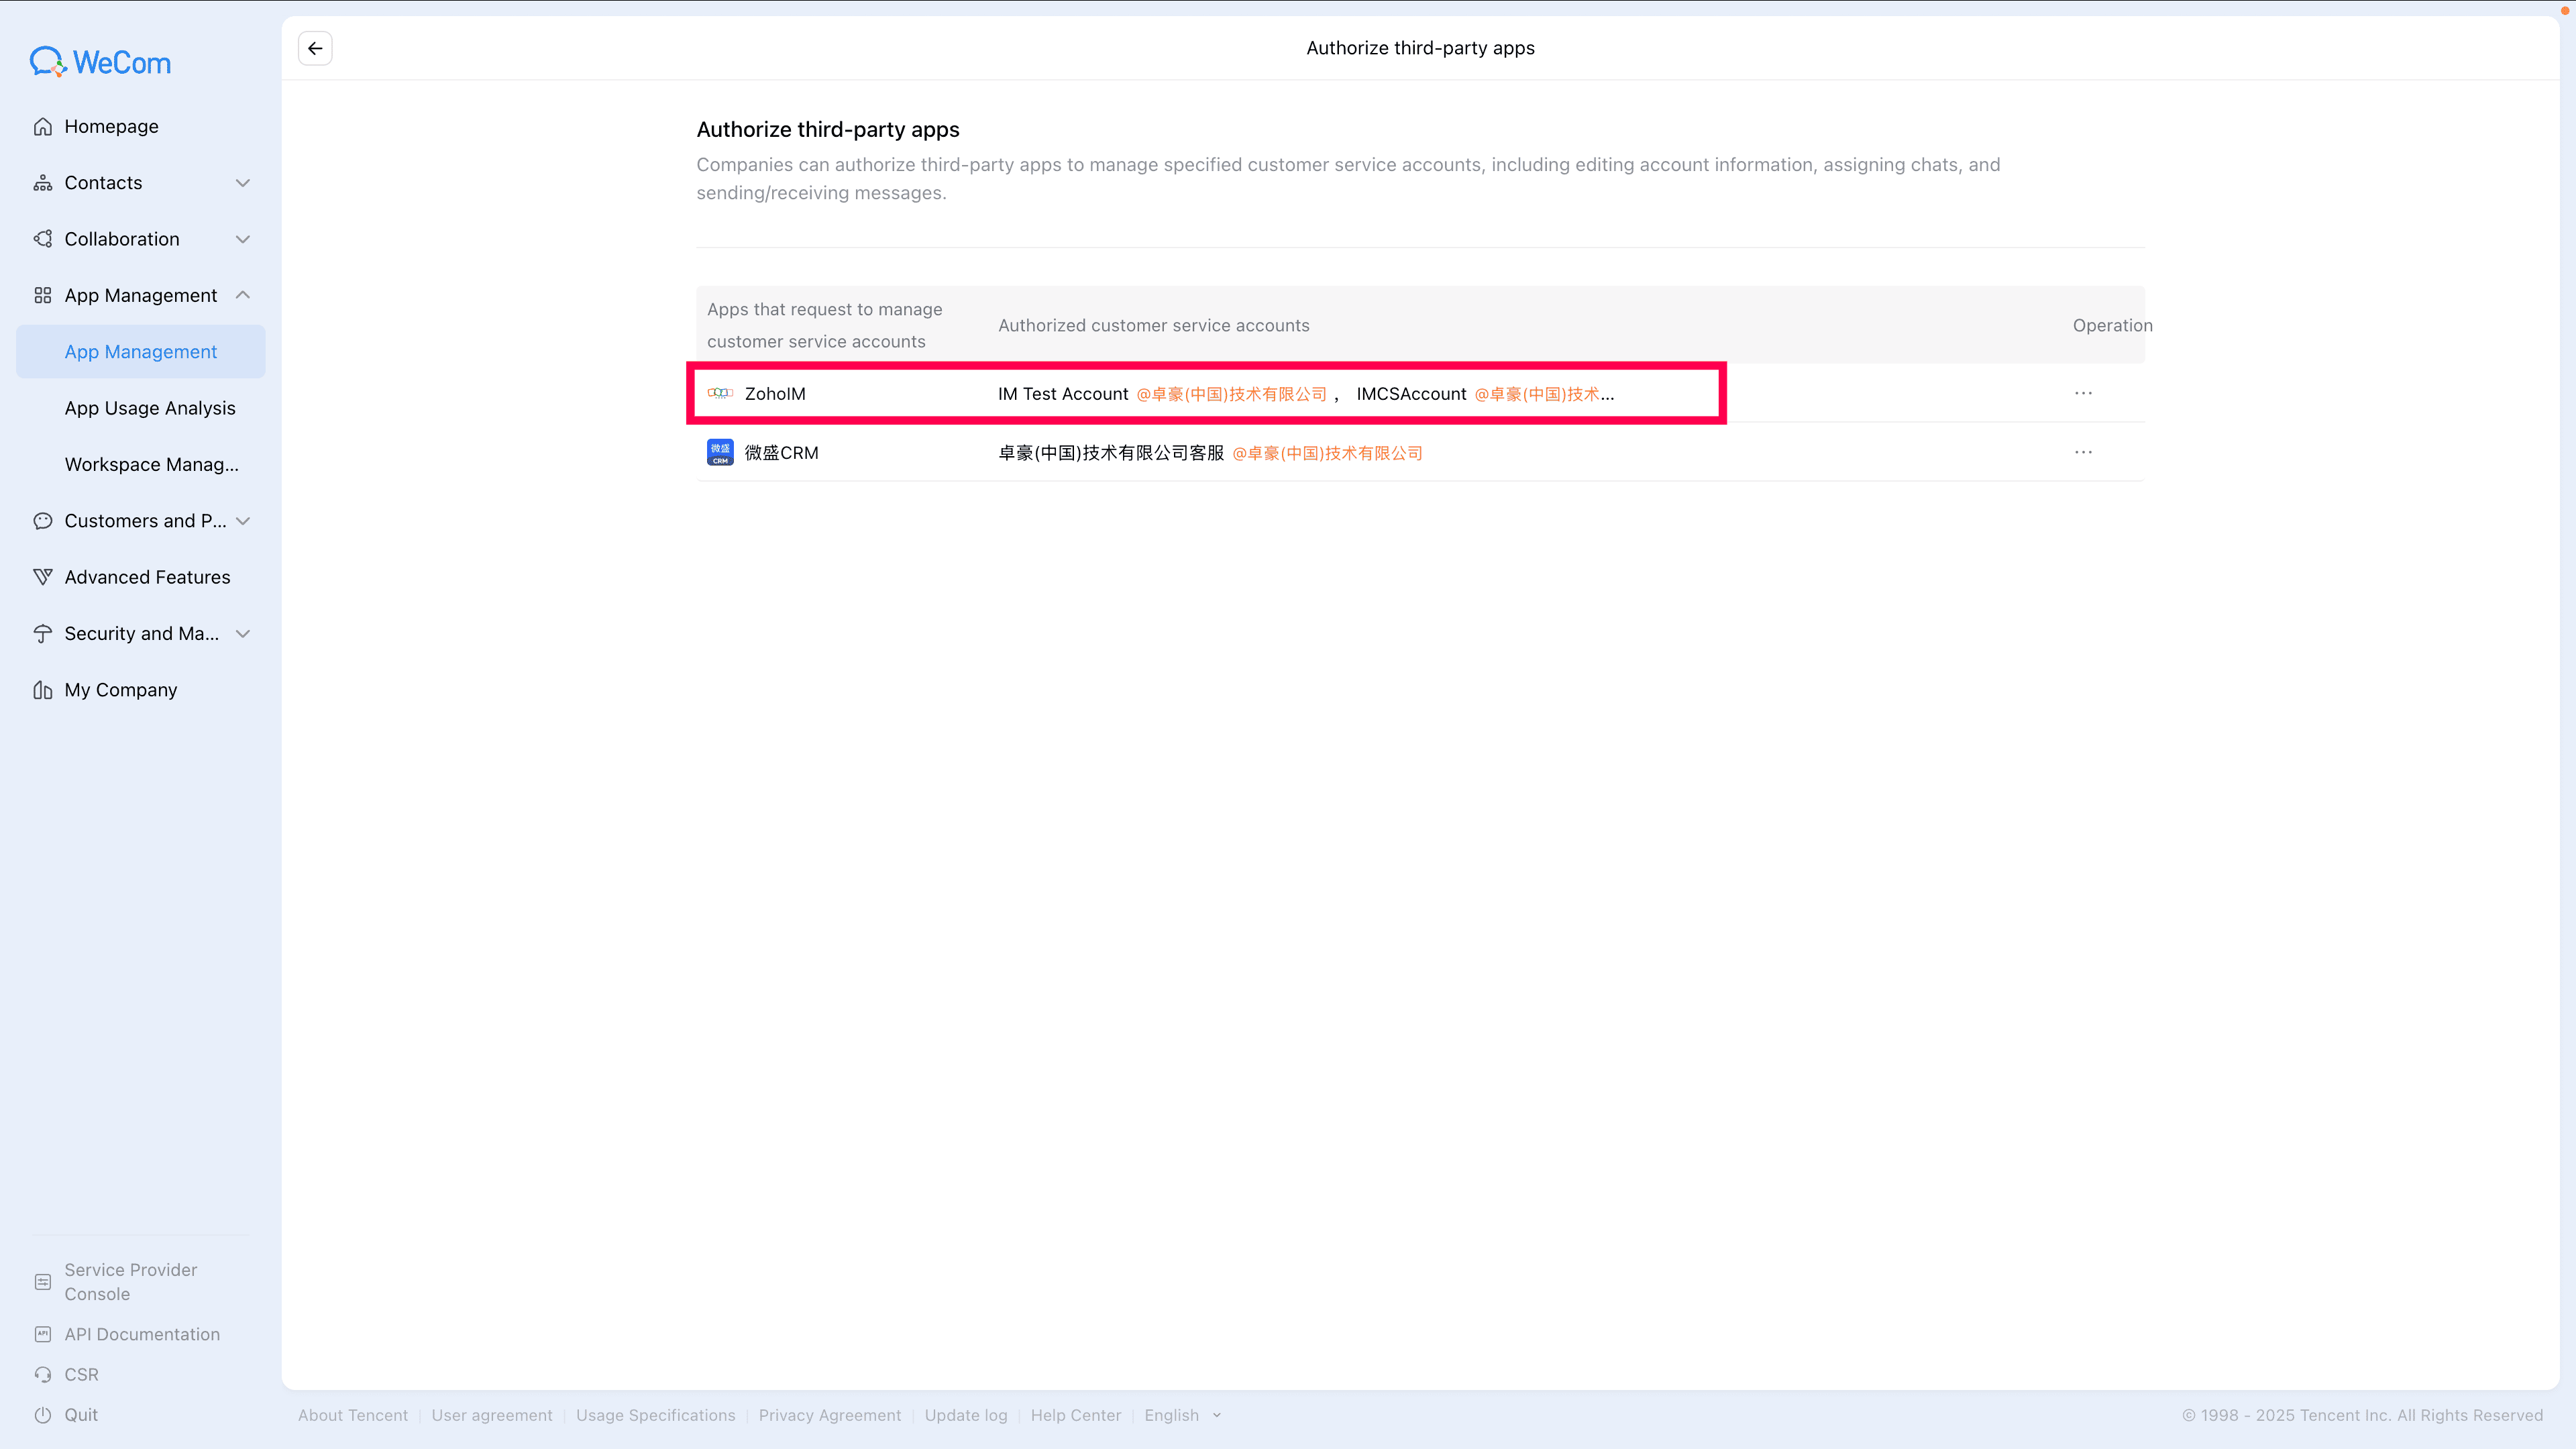
Task: Expand the Security and Management chevron
Action: [242, 633]
